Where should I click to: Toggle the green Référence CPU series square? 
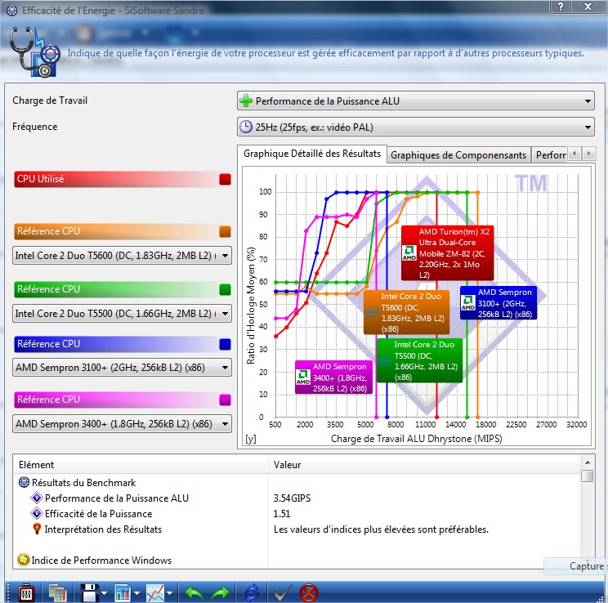[x=225, y=289]
